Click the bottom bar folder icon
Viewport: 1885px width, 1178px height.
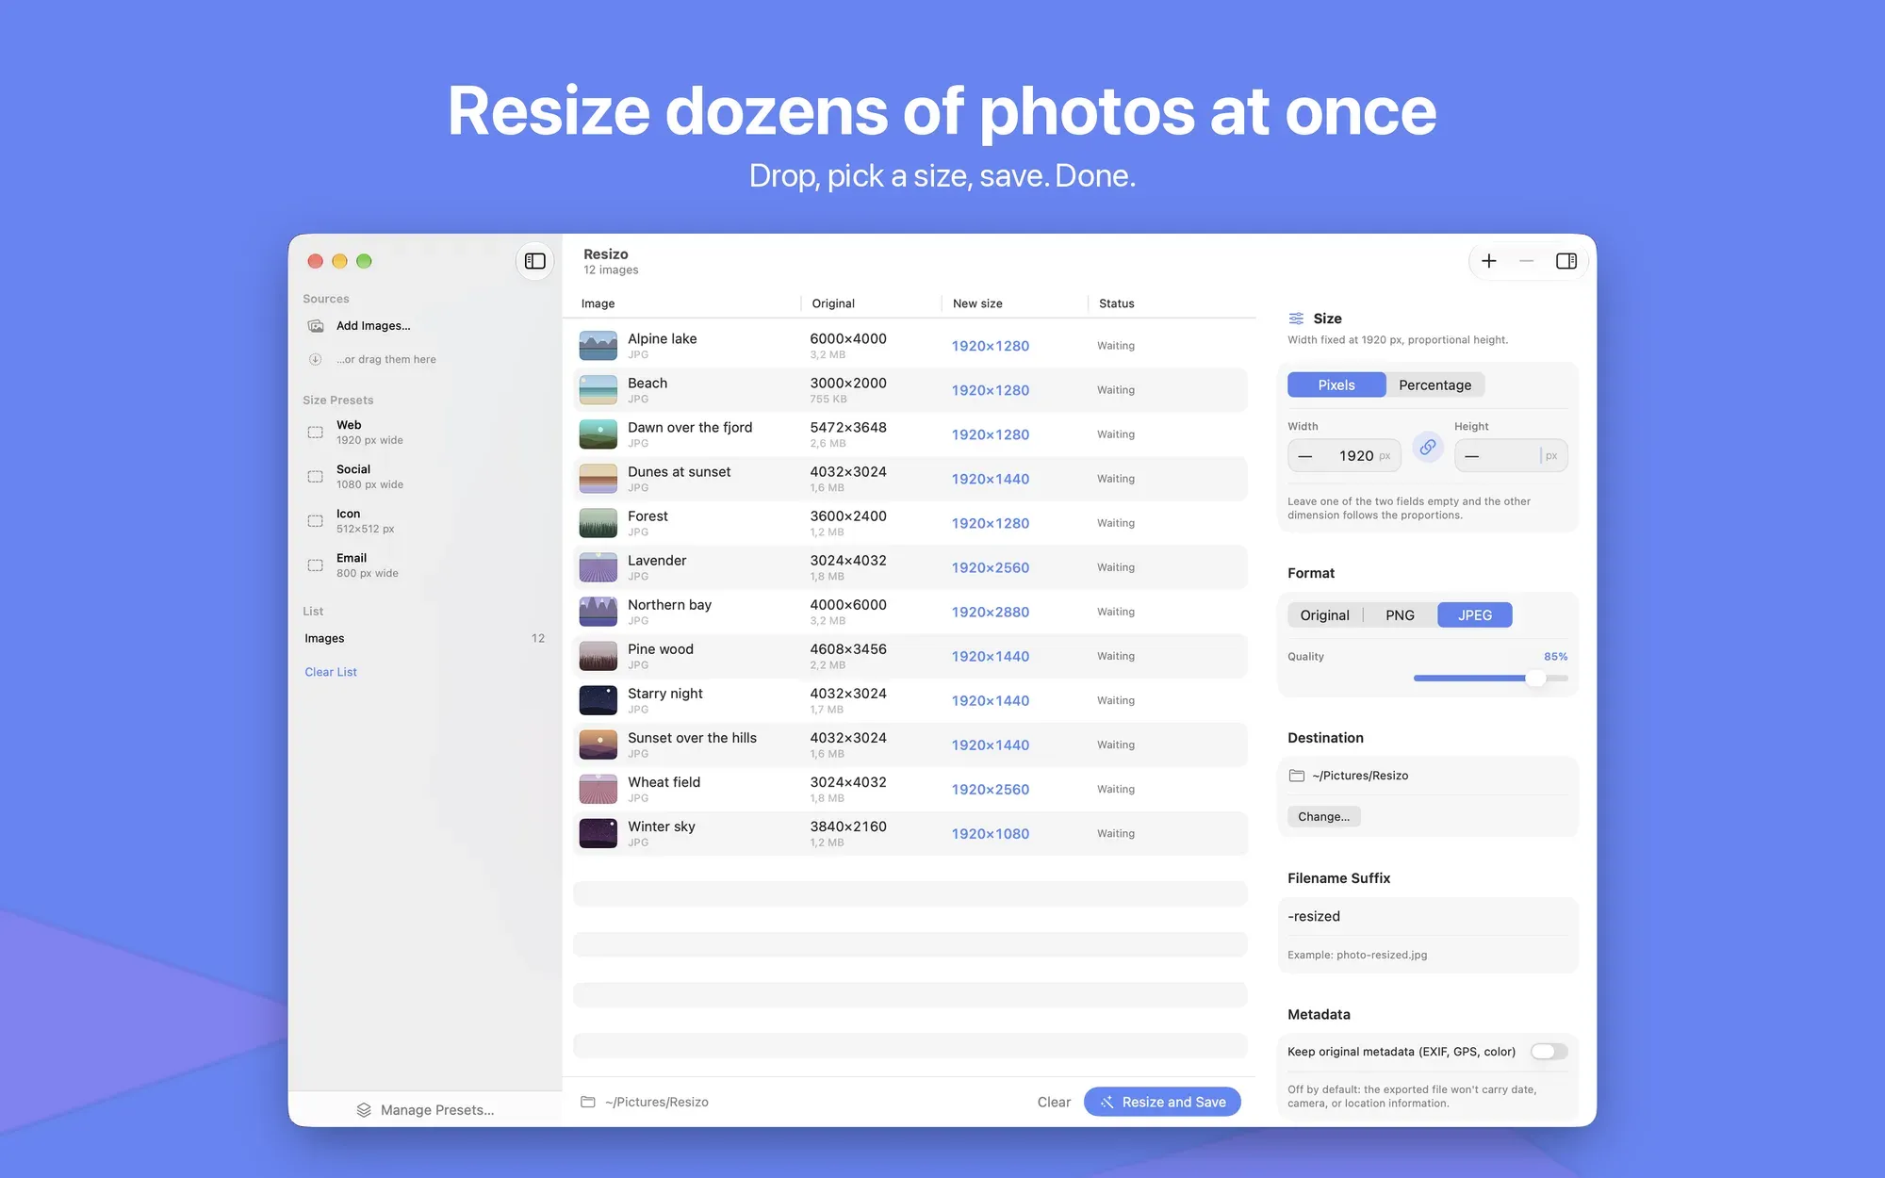(x=588, y=1102)
